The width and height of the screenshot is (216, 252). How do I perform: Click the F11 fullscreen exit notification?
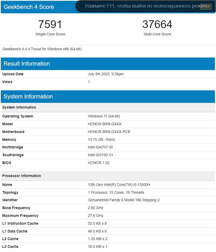click(146, 6)
